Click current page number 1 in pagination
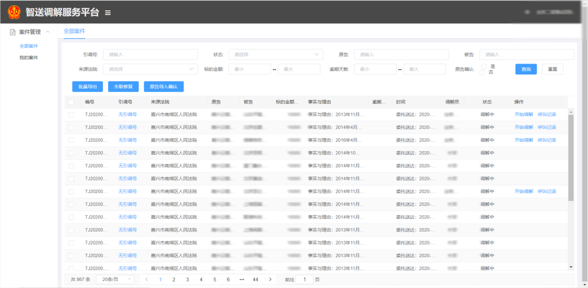Viewport: 588px width, 288px height. point(161,279)
